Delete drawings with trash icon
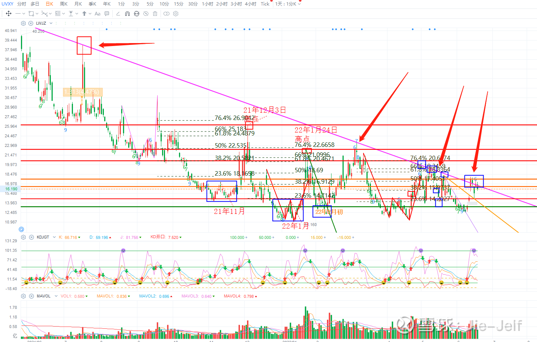 click(x=155, y=14)
